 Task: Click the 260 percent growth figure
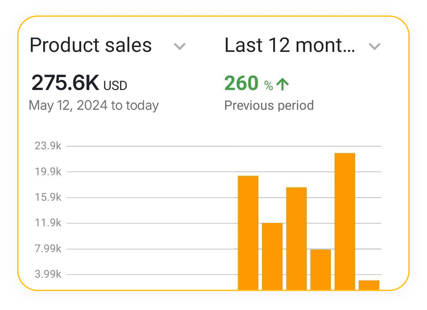[x=242, y=83]
